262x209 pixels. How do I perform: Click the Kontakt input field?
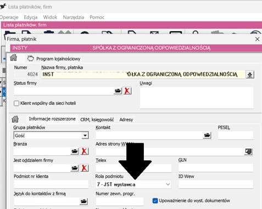[x=149, y=135]
